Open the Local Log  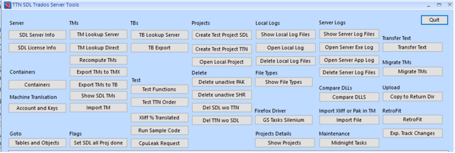[x=285, y=48]
